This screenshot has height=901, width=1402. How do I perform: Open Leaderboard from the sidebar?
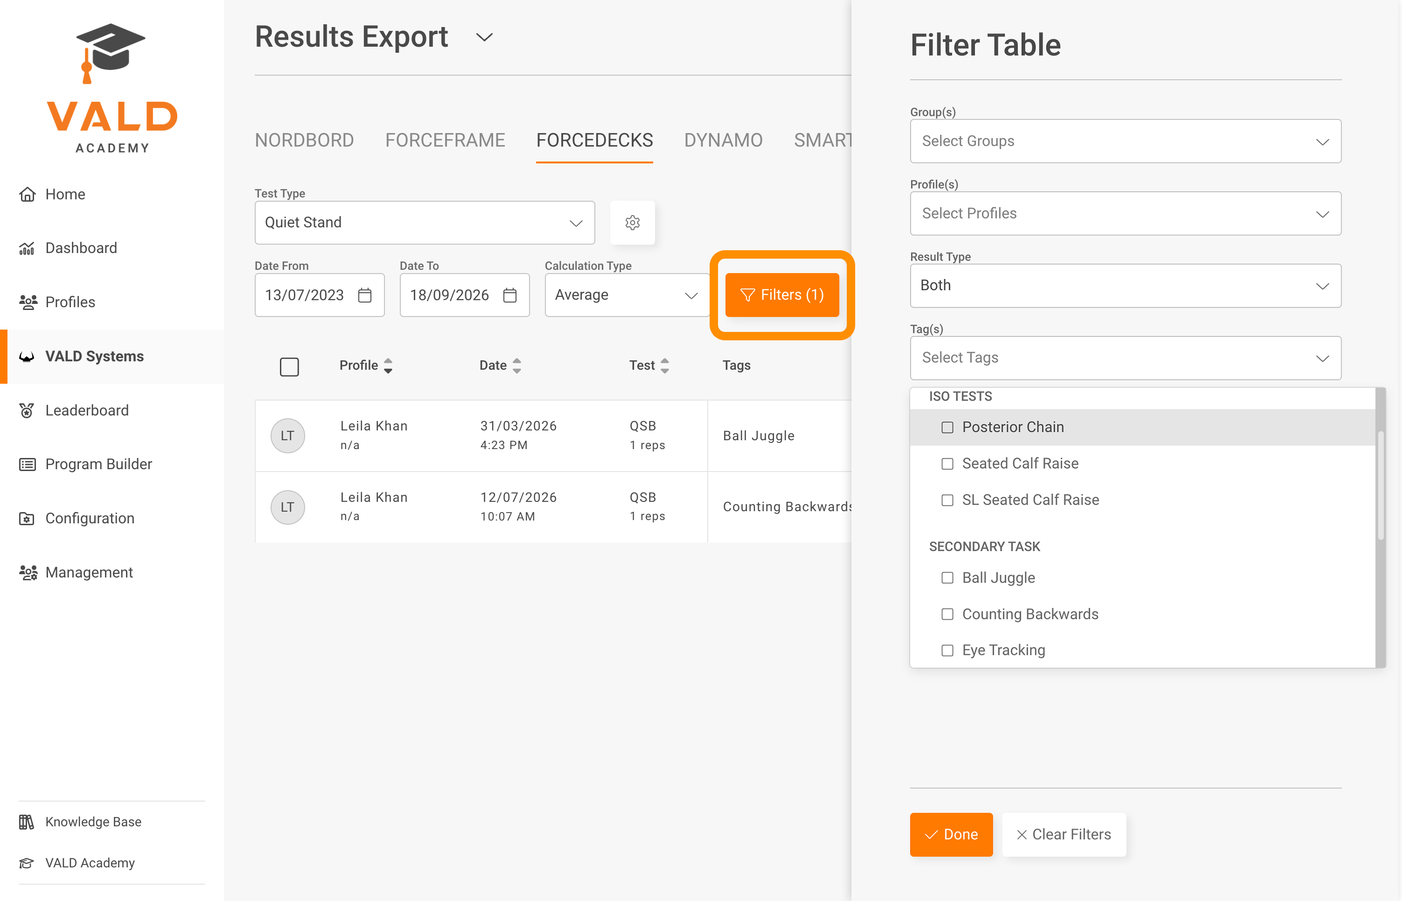coord(112,410)
